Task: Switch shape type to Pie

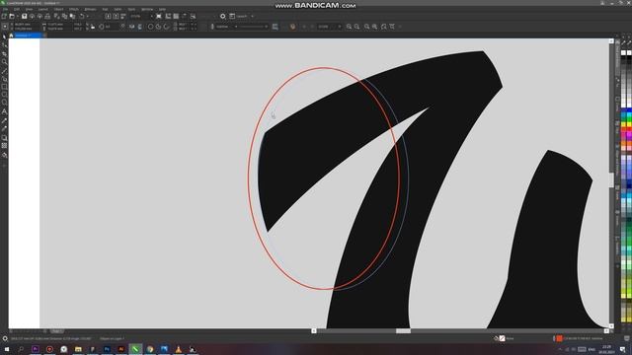Action: point(158,27)
